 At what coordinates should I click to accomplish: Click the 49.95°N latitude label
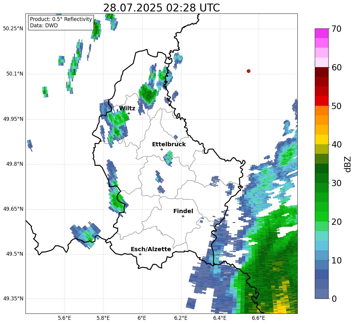coord(13,119)
